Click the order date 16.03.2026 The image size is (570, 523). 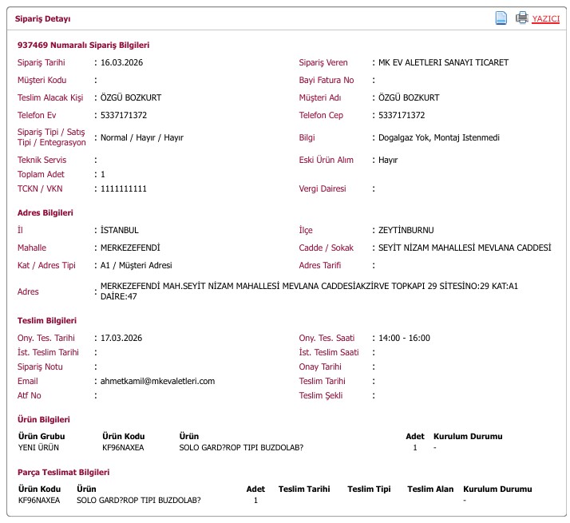[x=121, y=62]
